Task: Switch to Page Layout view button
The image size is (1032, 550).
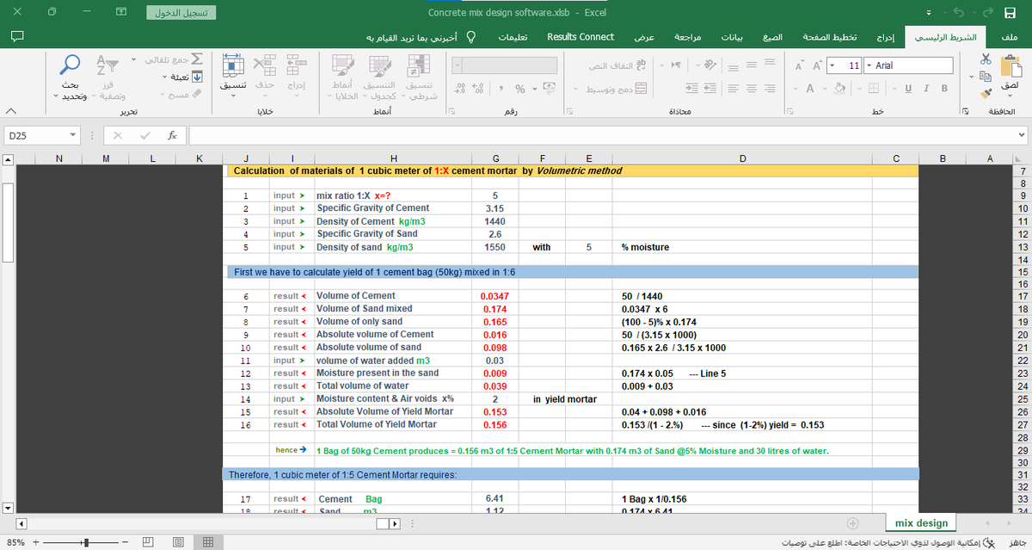Action: (x=178, y=542)
